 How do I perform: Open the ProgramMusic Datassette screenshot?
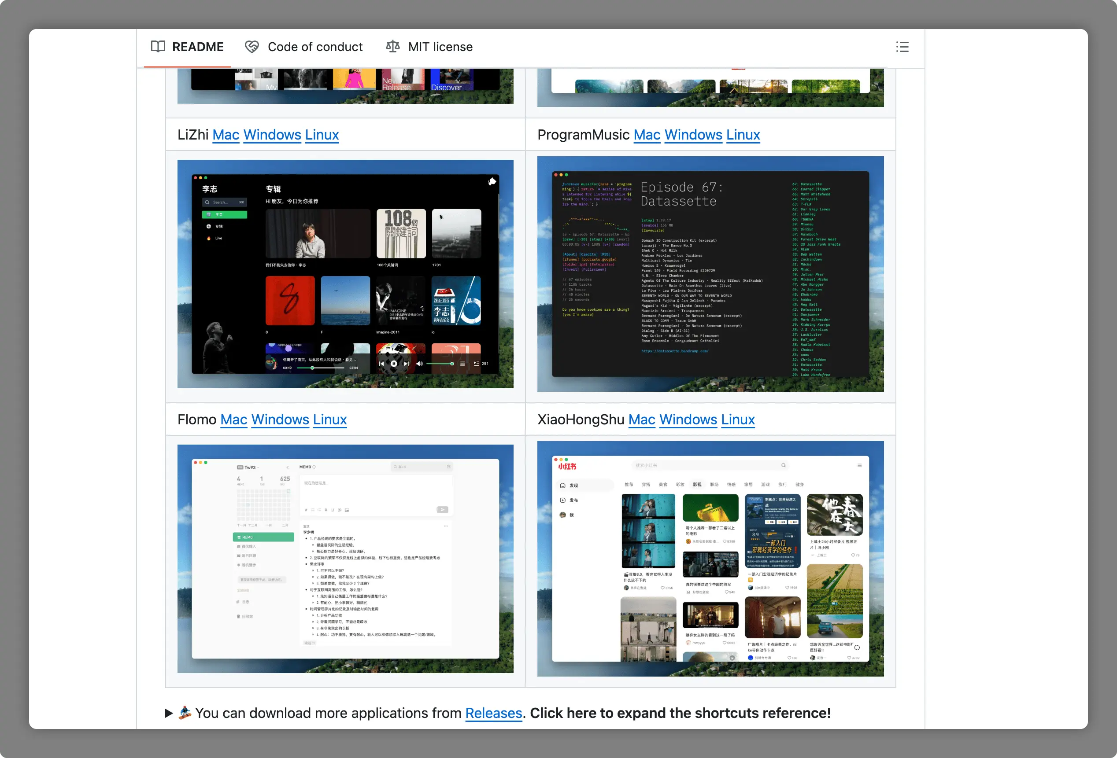point(710,274)
